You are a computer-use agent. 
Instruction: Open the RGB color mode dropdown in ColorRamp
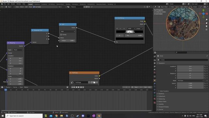pos(131,29)
